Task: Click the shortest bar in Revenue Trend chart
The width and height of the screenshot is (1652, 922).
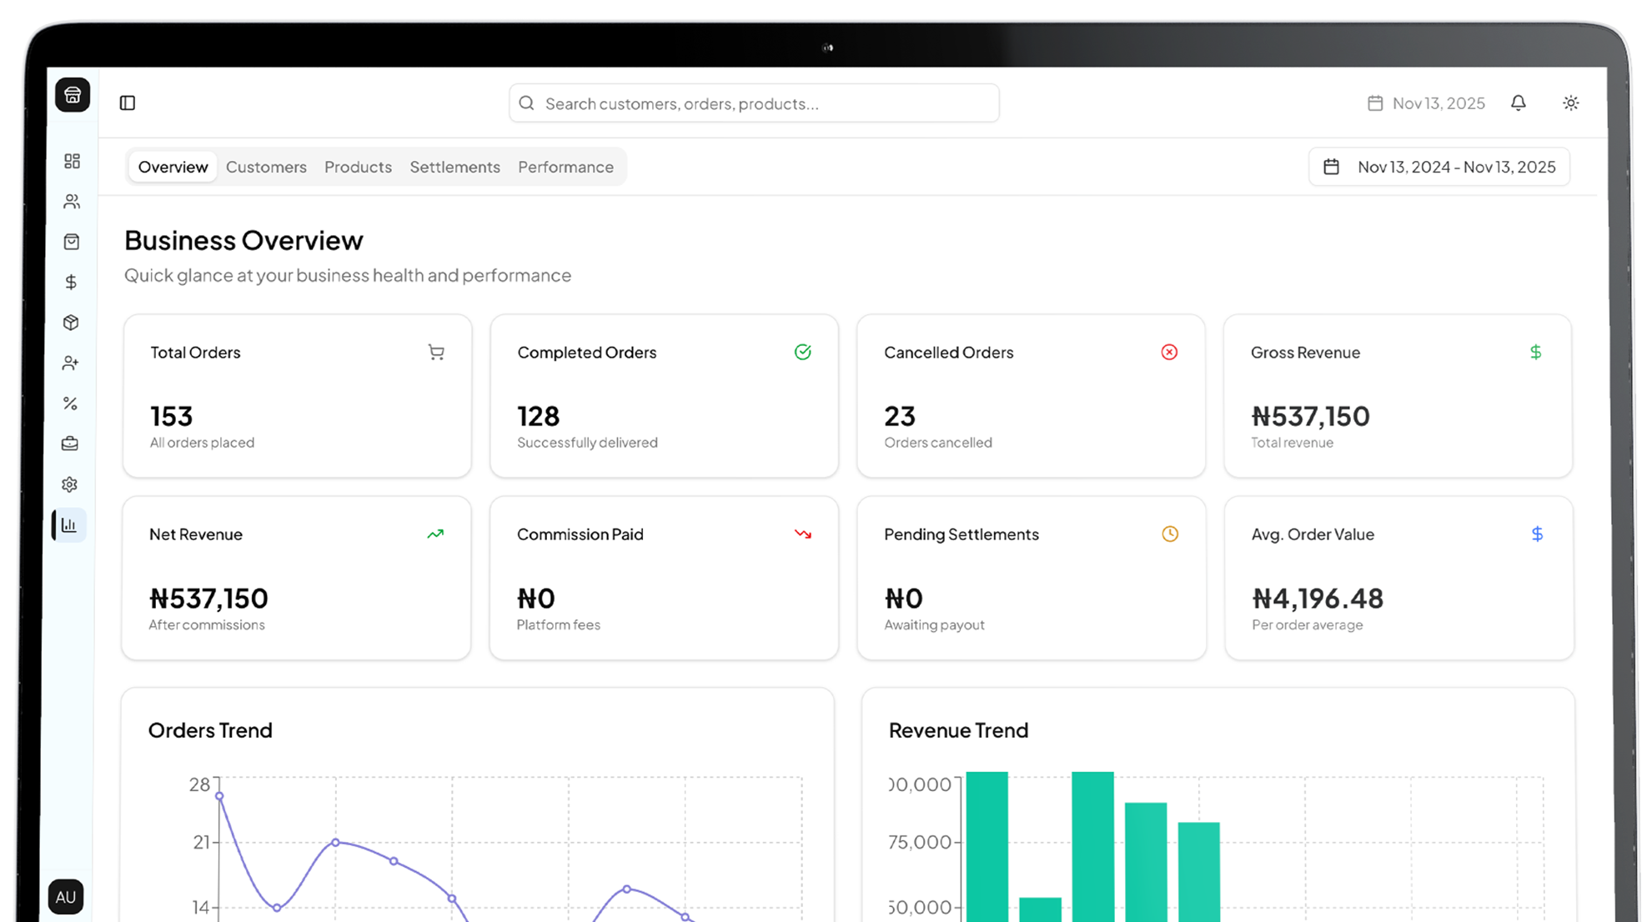Action: [x=1040, y=909]
